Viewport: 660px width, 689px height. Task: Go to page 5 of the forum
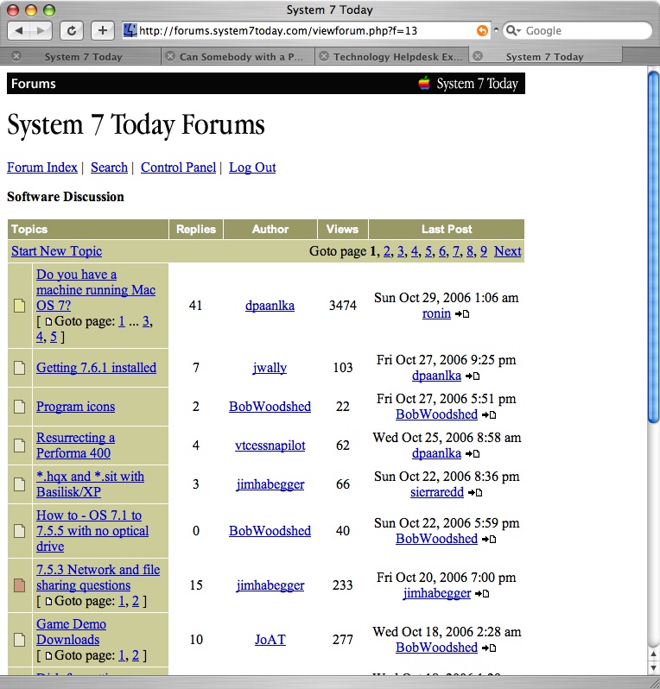pos(428,251)
